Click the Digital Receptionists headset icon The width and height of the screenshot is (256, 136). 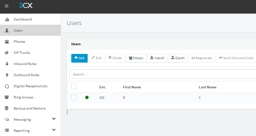pos(7,86)
